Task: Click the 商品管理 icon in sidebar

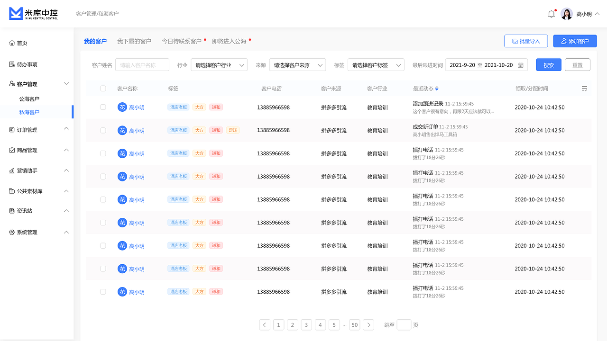Action: pos(12,150)
